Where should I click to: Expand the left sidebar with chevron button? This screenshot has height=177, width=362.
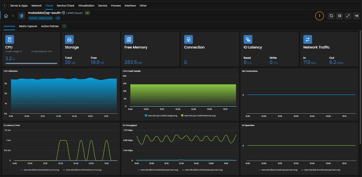point(4,5)
